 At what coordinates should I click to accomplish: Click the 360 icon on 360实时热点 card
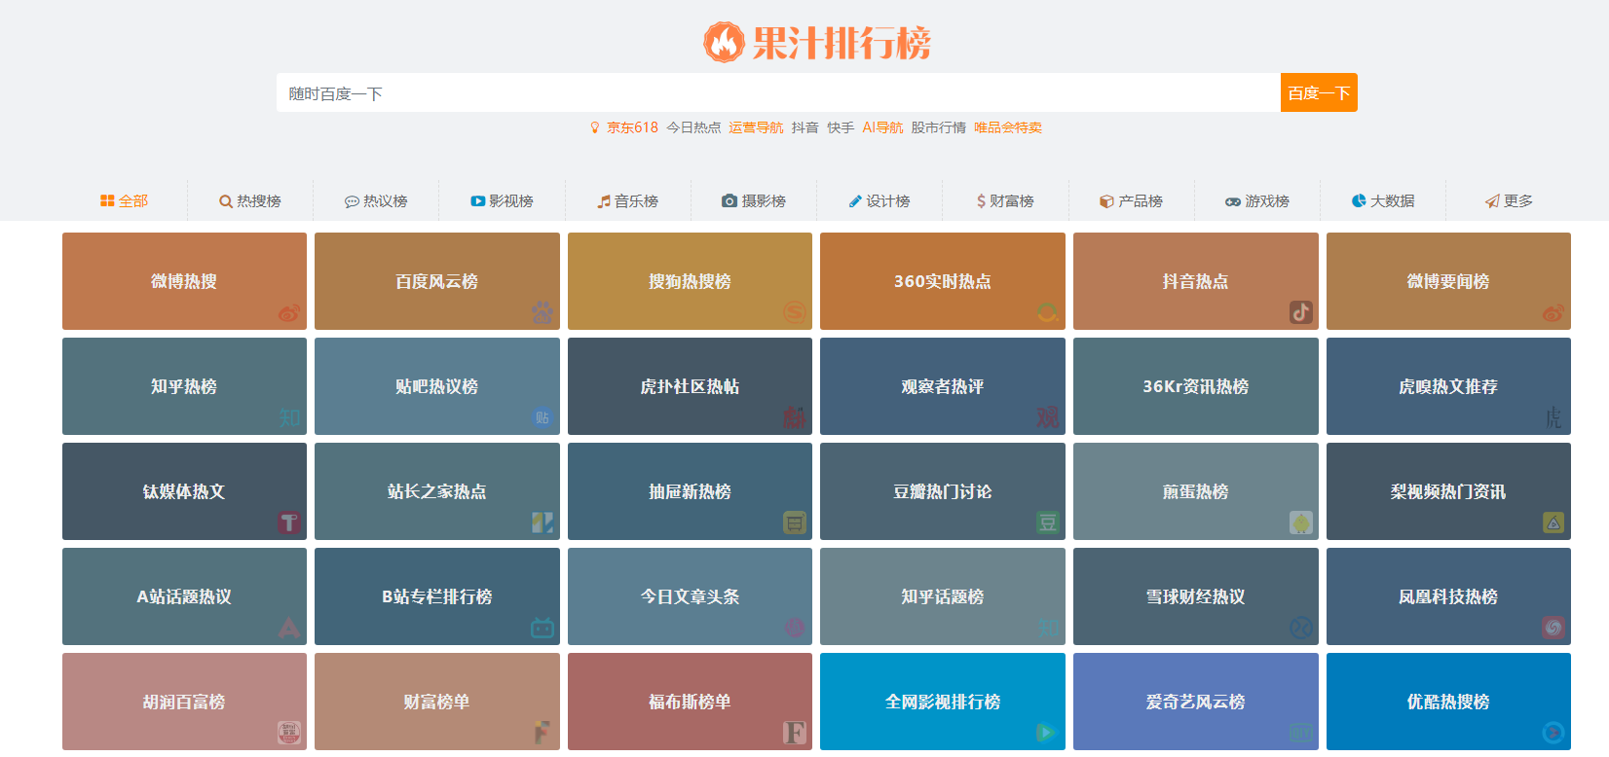(x=1048, y=312)
